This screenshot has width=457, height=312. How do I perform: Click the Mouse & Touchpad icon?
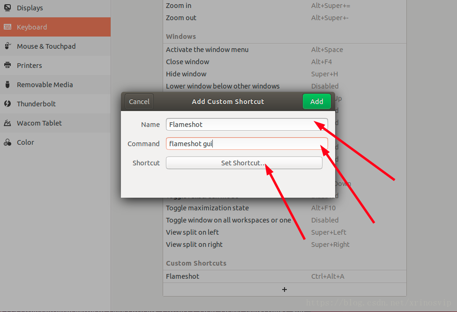tap(7, 46)
